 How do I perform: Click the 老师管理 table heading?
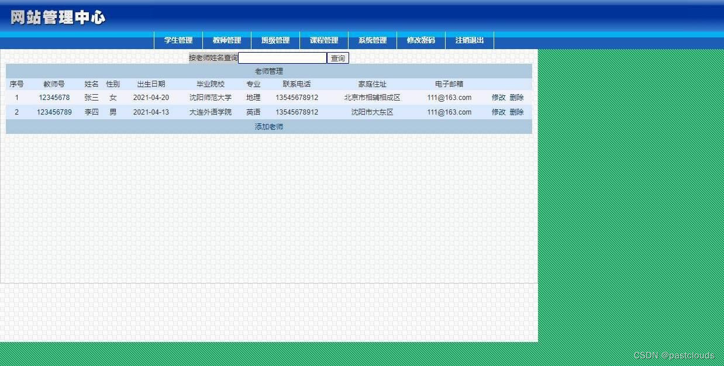269,71
